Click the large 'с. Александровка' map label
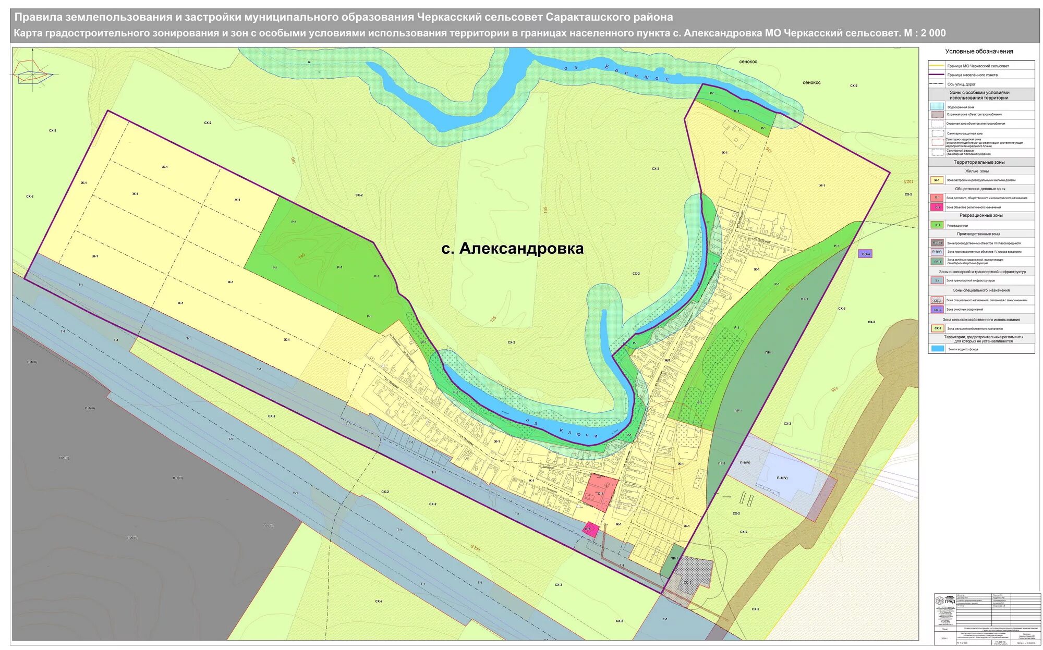This screenshot has width=1043, height=650. click(512, 249)
